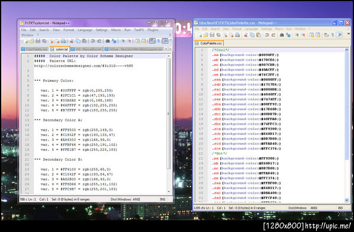Click Paste icon in ColorPalette.css window

coord(258,35)
